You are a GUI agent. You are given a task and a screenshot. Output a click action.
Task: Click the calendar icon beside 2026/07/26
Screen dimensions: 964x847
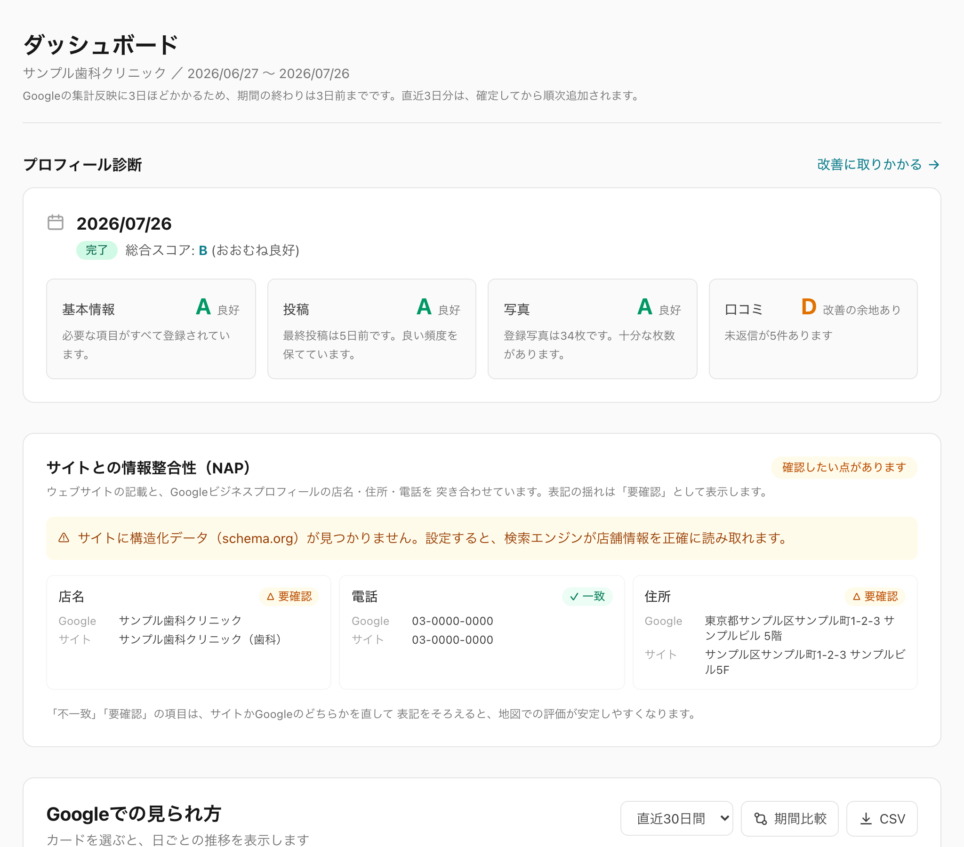tap(56, 223)
